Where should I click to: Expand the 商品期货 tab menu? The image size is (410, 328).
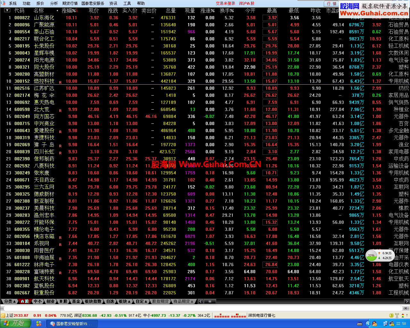(184, 301)
